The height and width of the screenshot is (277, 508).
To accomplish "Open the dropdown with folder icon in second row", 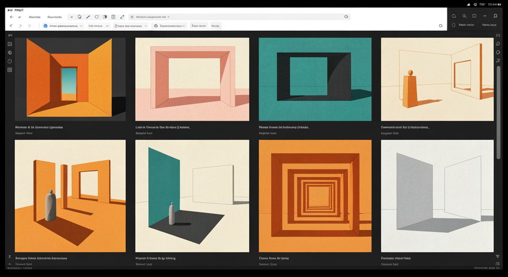I will pos(131,26).
